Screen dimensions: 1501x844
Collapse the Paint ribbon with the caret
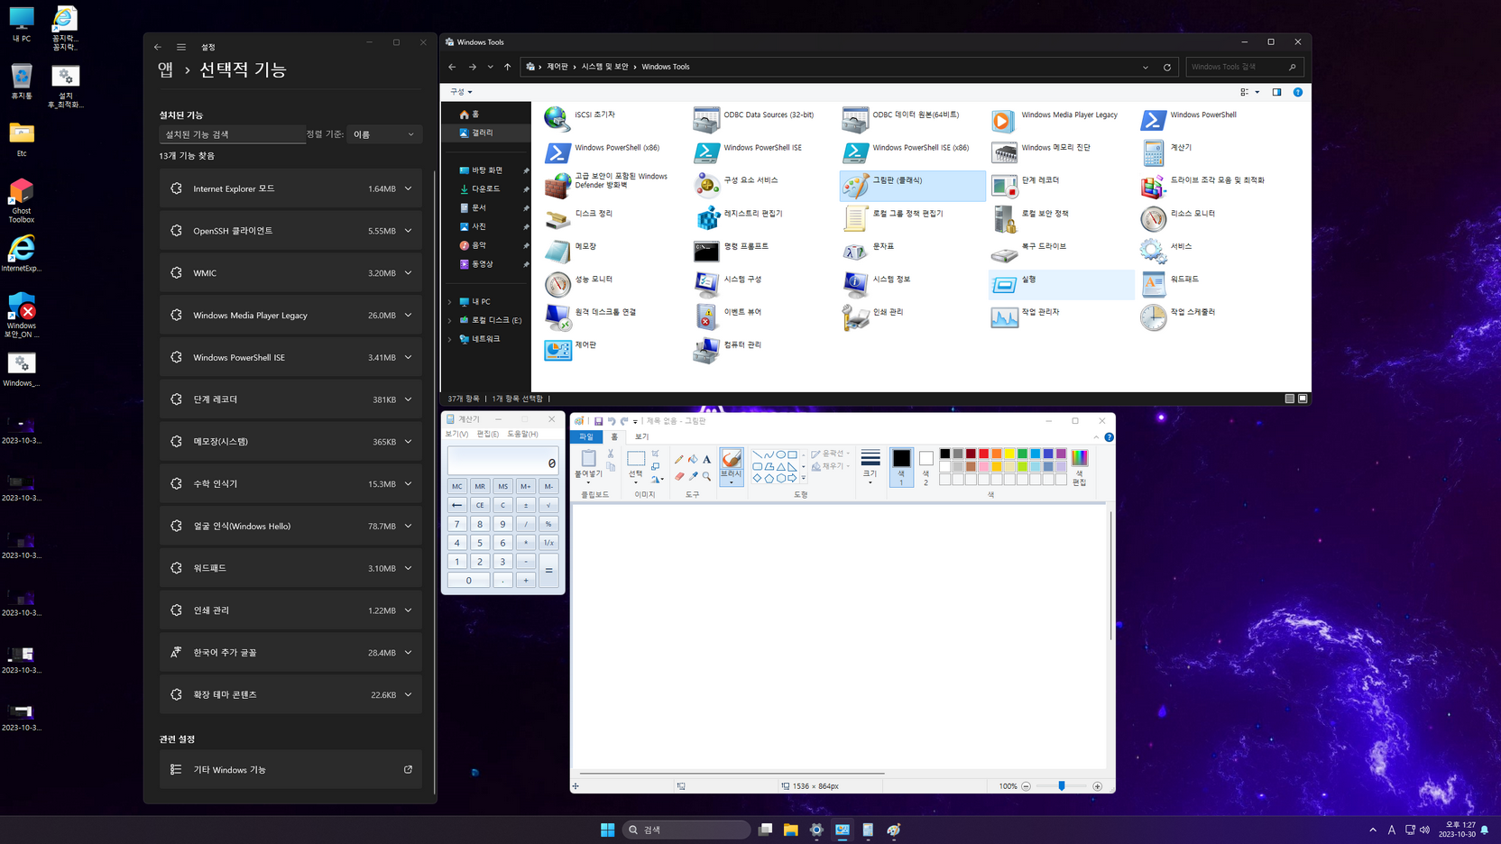point(1097,437)
